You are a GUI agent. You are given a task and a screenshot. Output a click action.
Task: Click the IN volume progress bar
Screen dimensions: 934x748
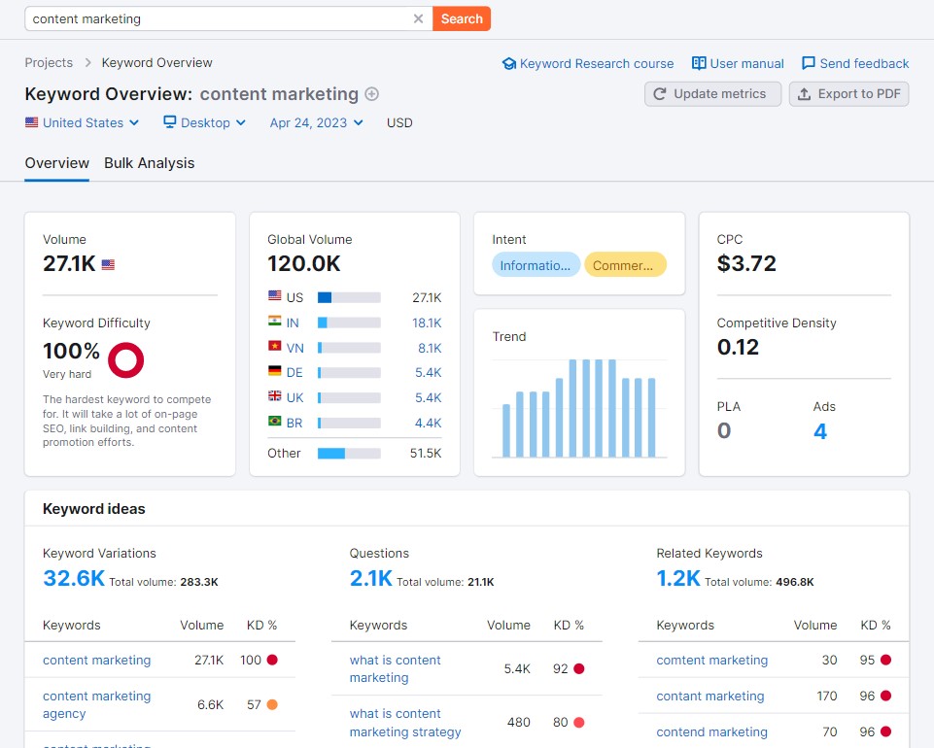pos(349,323)
